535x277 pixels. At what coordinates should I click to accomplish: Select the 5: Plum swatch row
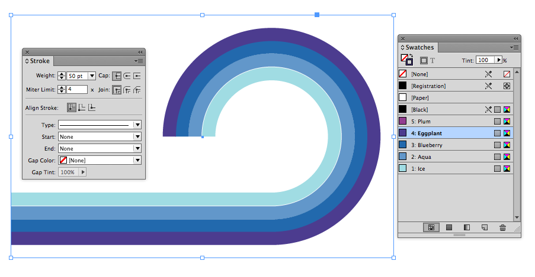(x=456, y=121)
